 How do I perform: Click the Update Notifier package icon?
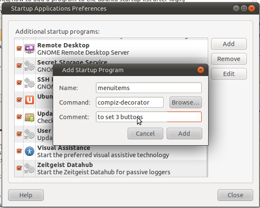(x=30, y=117)
